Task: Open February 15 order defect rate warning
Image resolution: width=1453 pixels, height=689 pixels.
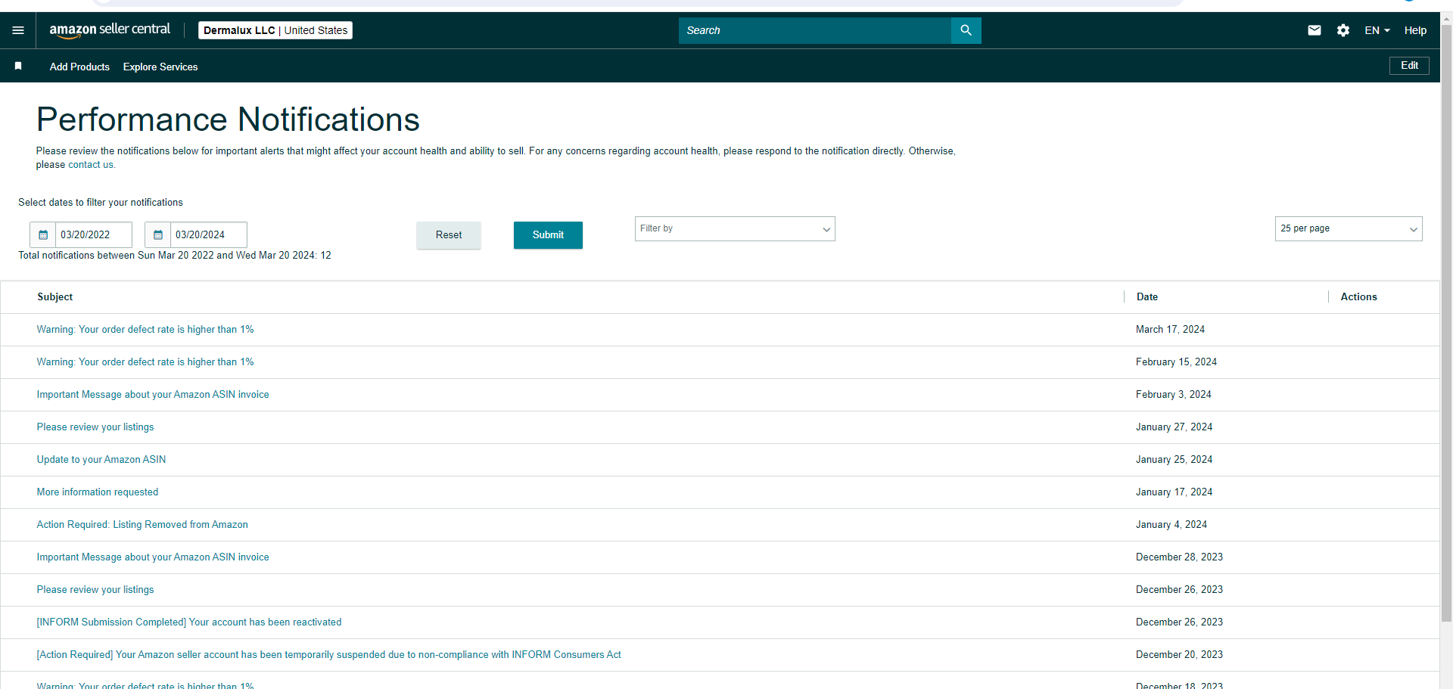Action: (x=145, y=362)
